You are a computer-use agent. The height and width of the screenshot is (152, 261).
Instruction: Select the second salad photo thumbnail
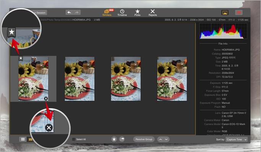pos(79,79)
